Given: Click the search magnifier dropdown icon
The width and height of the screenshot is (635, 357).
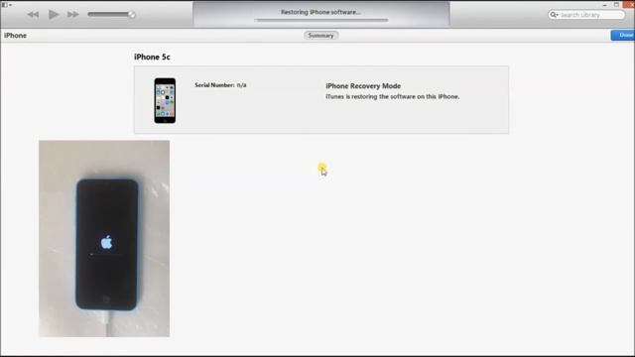Looking at the screenshot, I should pyautogui.click(x=554, y=15).
